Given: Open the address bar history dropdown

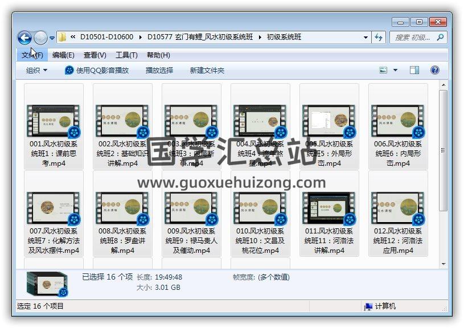Looking at the screenshot, I should pyautogui.click(x=366, y=38).
